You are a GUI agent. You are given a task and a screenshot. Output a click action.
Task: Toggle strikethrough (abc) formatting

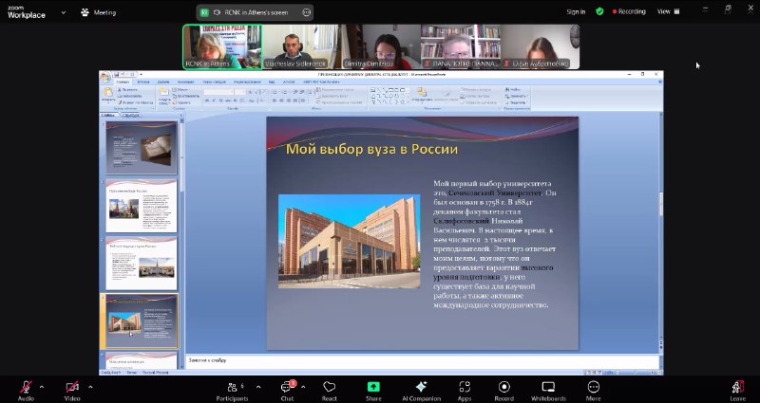229,101
